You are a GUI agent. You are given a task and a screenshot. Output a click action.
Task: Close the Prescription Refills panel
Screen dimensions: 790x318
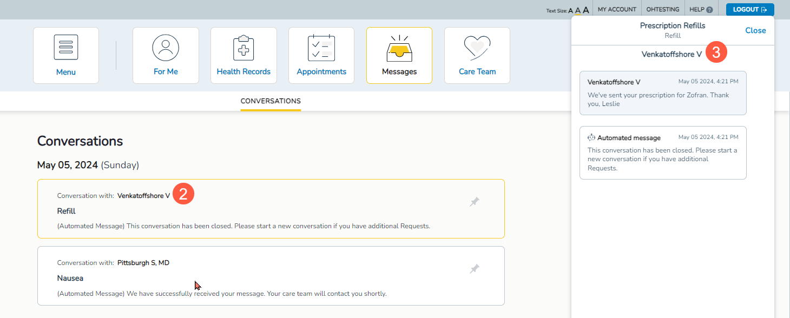(755, 30)
